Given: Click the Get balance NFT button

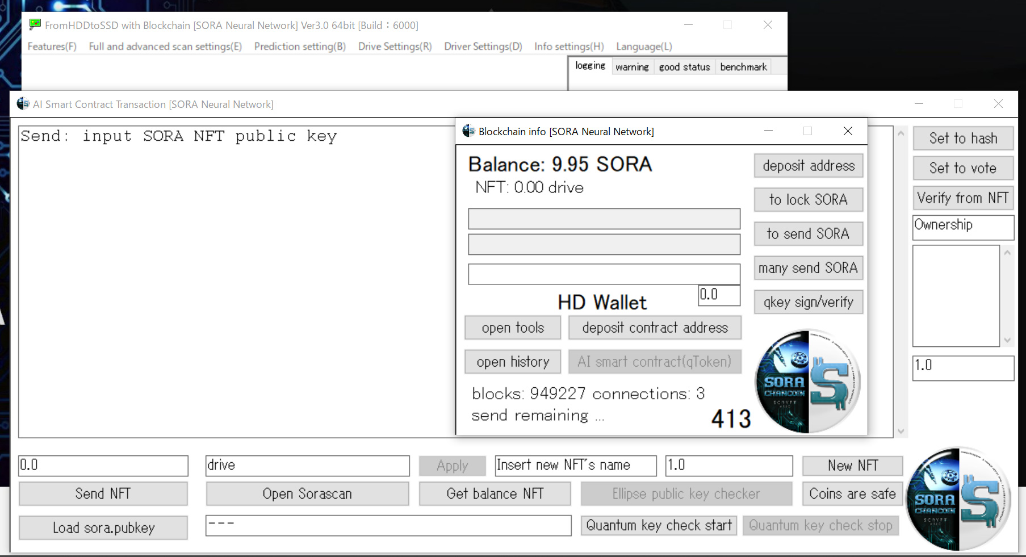Looking at the screenshot, I should pyautogui.click(x=495, y=493).
